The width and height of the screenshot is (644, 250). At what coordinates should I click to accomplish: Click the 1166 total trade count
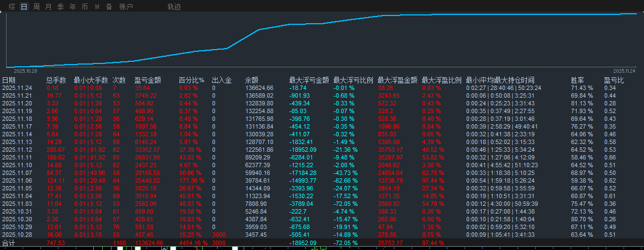(119, 243)
